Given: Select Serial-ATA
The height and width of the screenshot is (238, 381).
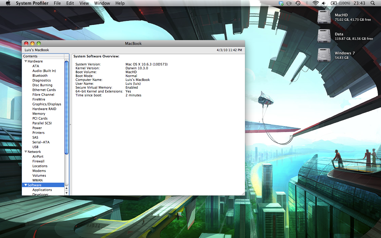Looking at the screenshot, I should coord(41,142).
